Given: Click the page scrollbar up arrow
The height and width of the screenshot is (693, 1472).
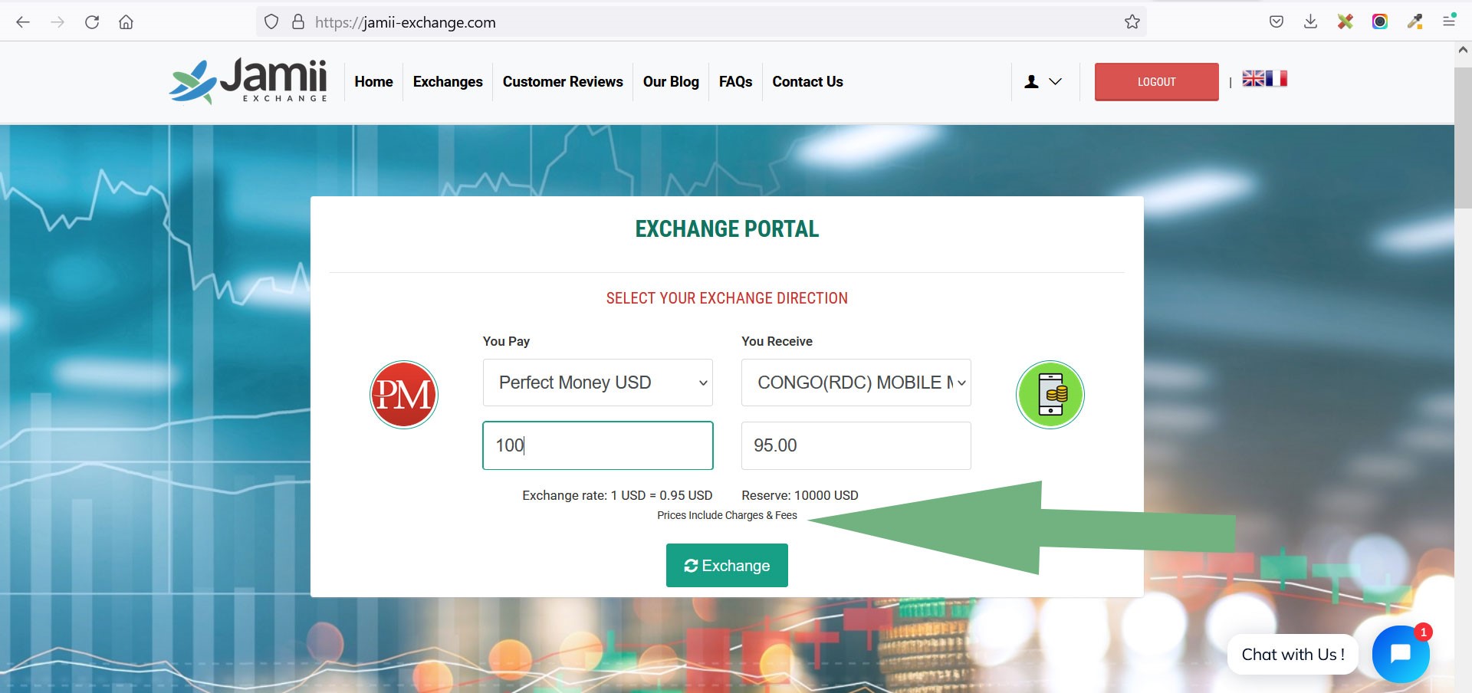Looking at the screenshot, I should (1463, 50).
